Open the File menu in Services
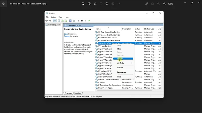 [47, 17]
